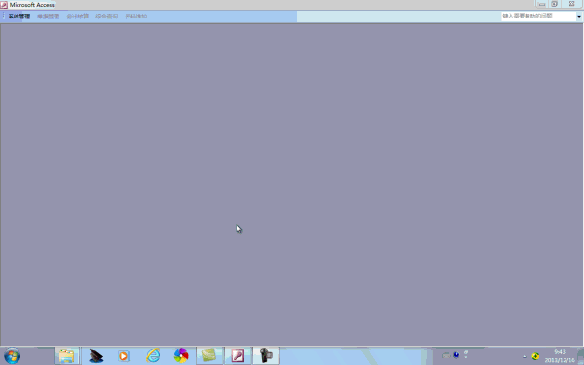
Task: Open Windows Explorer folder in taskbar
Action: (x=67, y=356)
